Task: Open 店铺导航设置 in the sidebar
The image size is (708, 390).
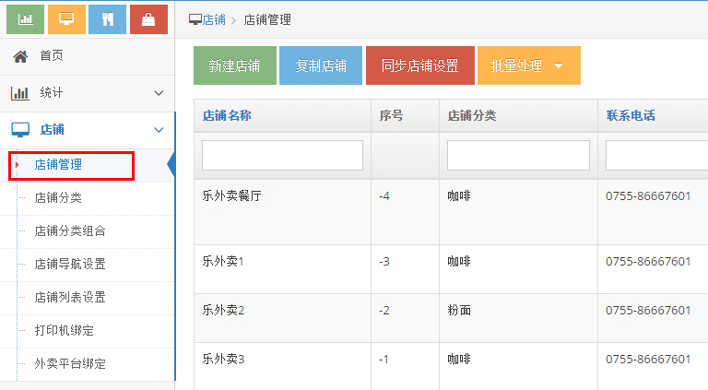Action: 70,264
